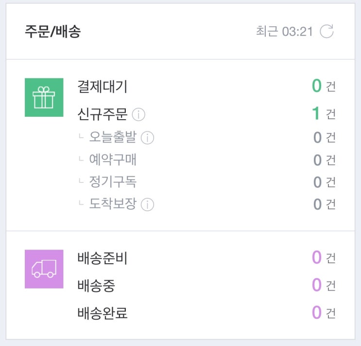
Task: Click the info icon beside 오늘출발
Action: click(147, 138)
